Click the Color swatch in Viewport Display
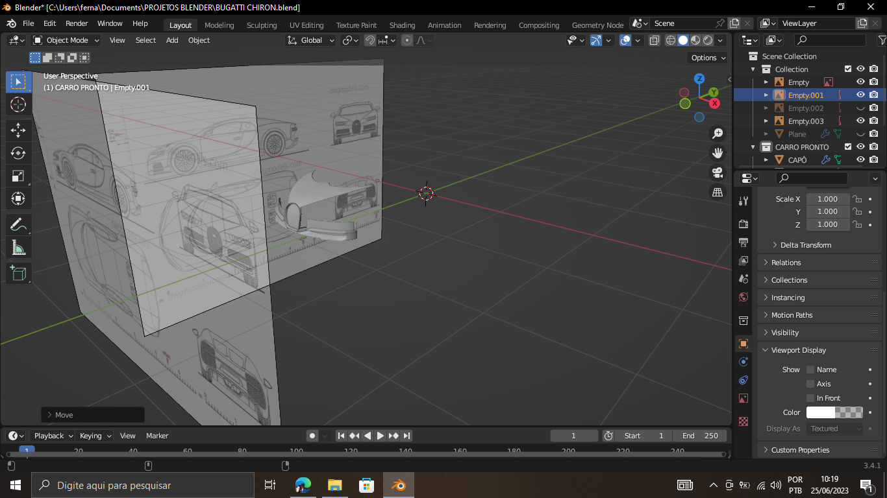The image size is (887, 498). click(x=834, y=412)
